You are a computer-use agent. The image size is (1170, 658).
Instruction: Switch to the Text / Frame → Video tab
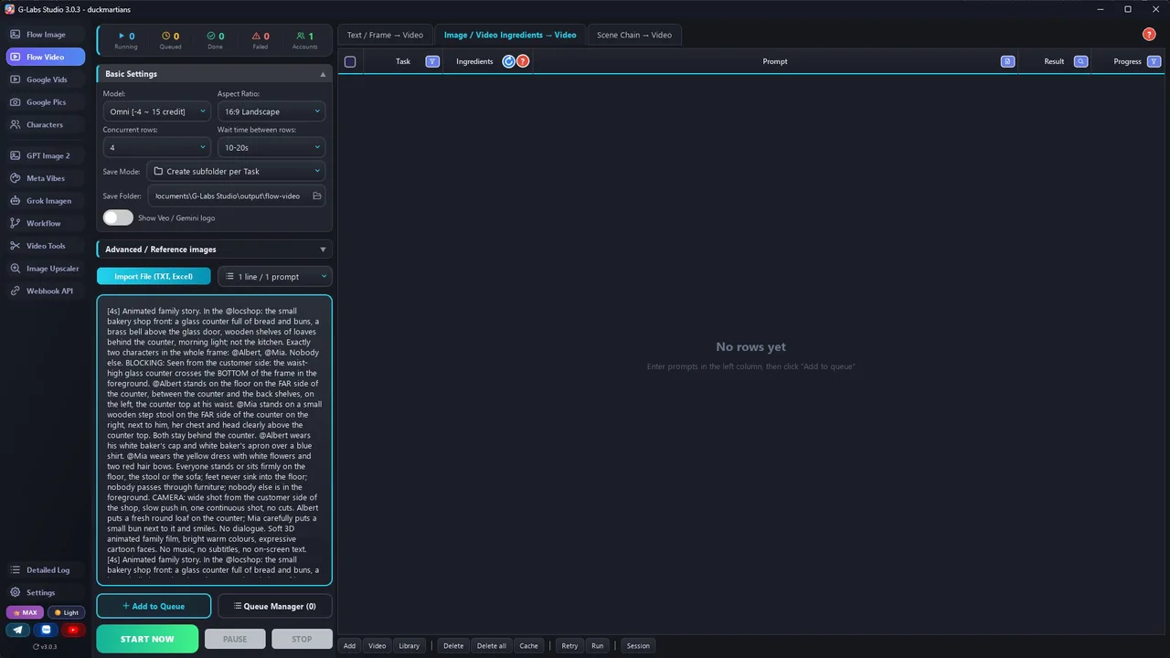385,35
